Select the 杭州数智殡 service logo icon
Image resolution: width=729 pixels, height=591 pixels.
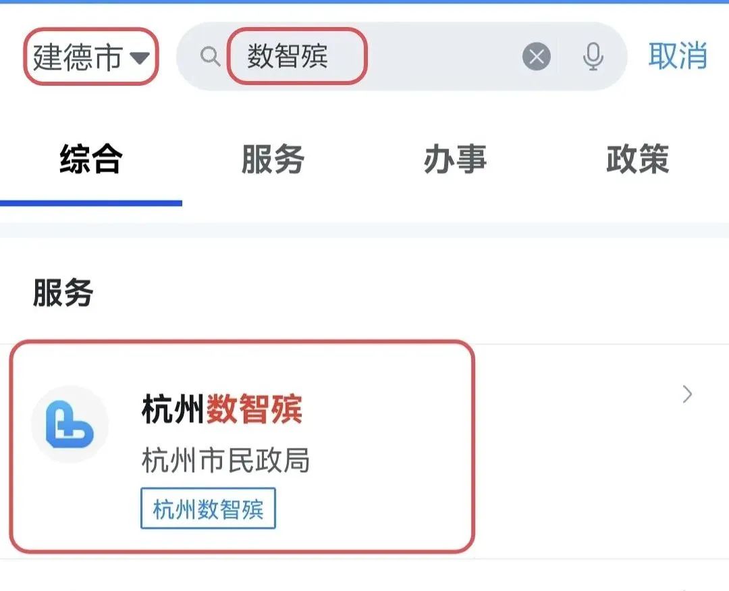pyautogui.click(x=71, y=423)
